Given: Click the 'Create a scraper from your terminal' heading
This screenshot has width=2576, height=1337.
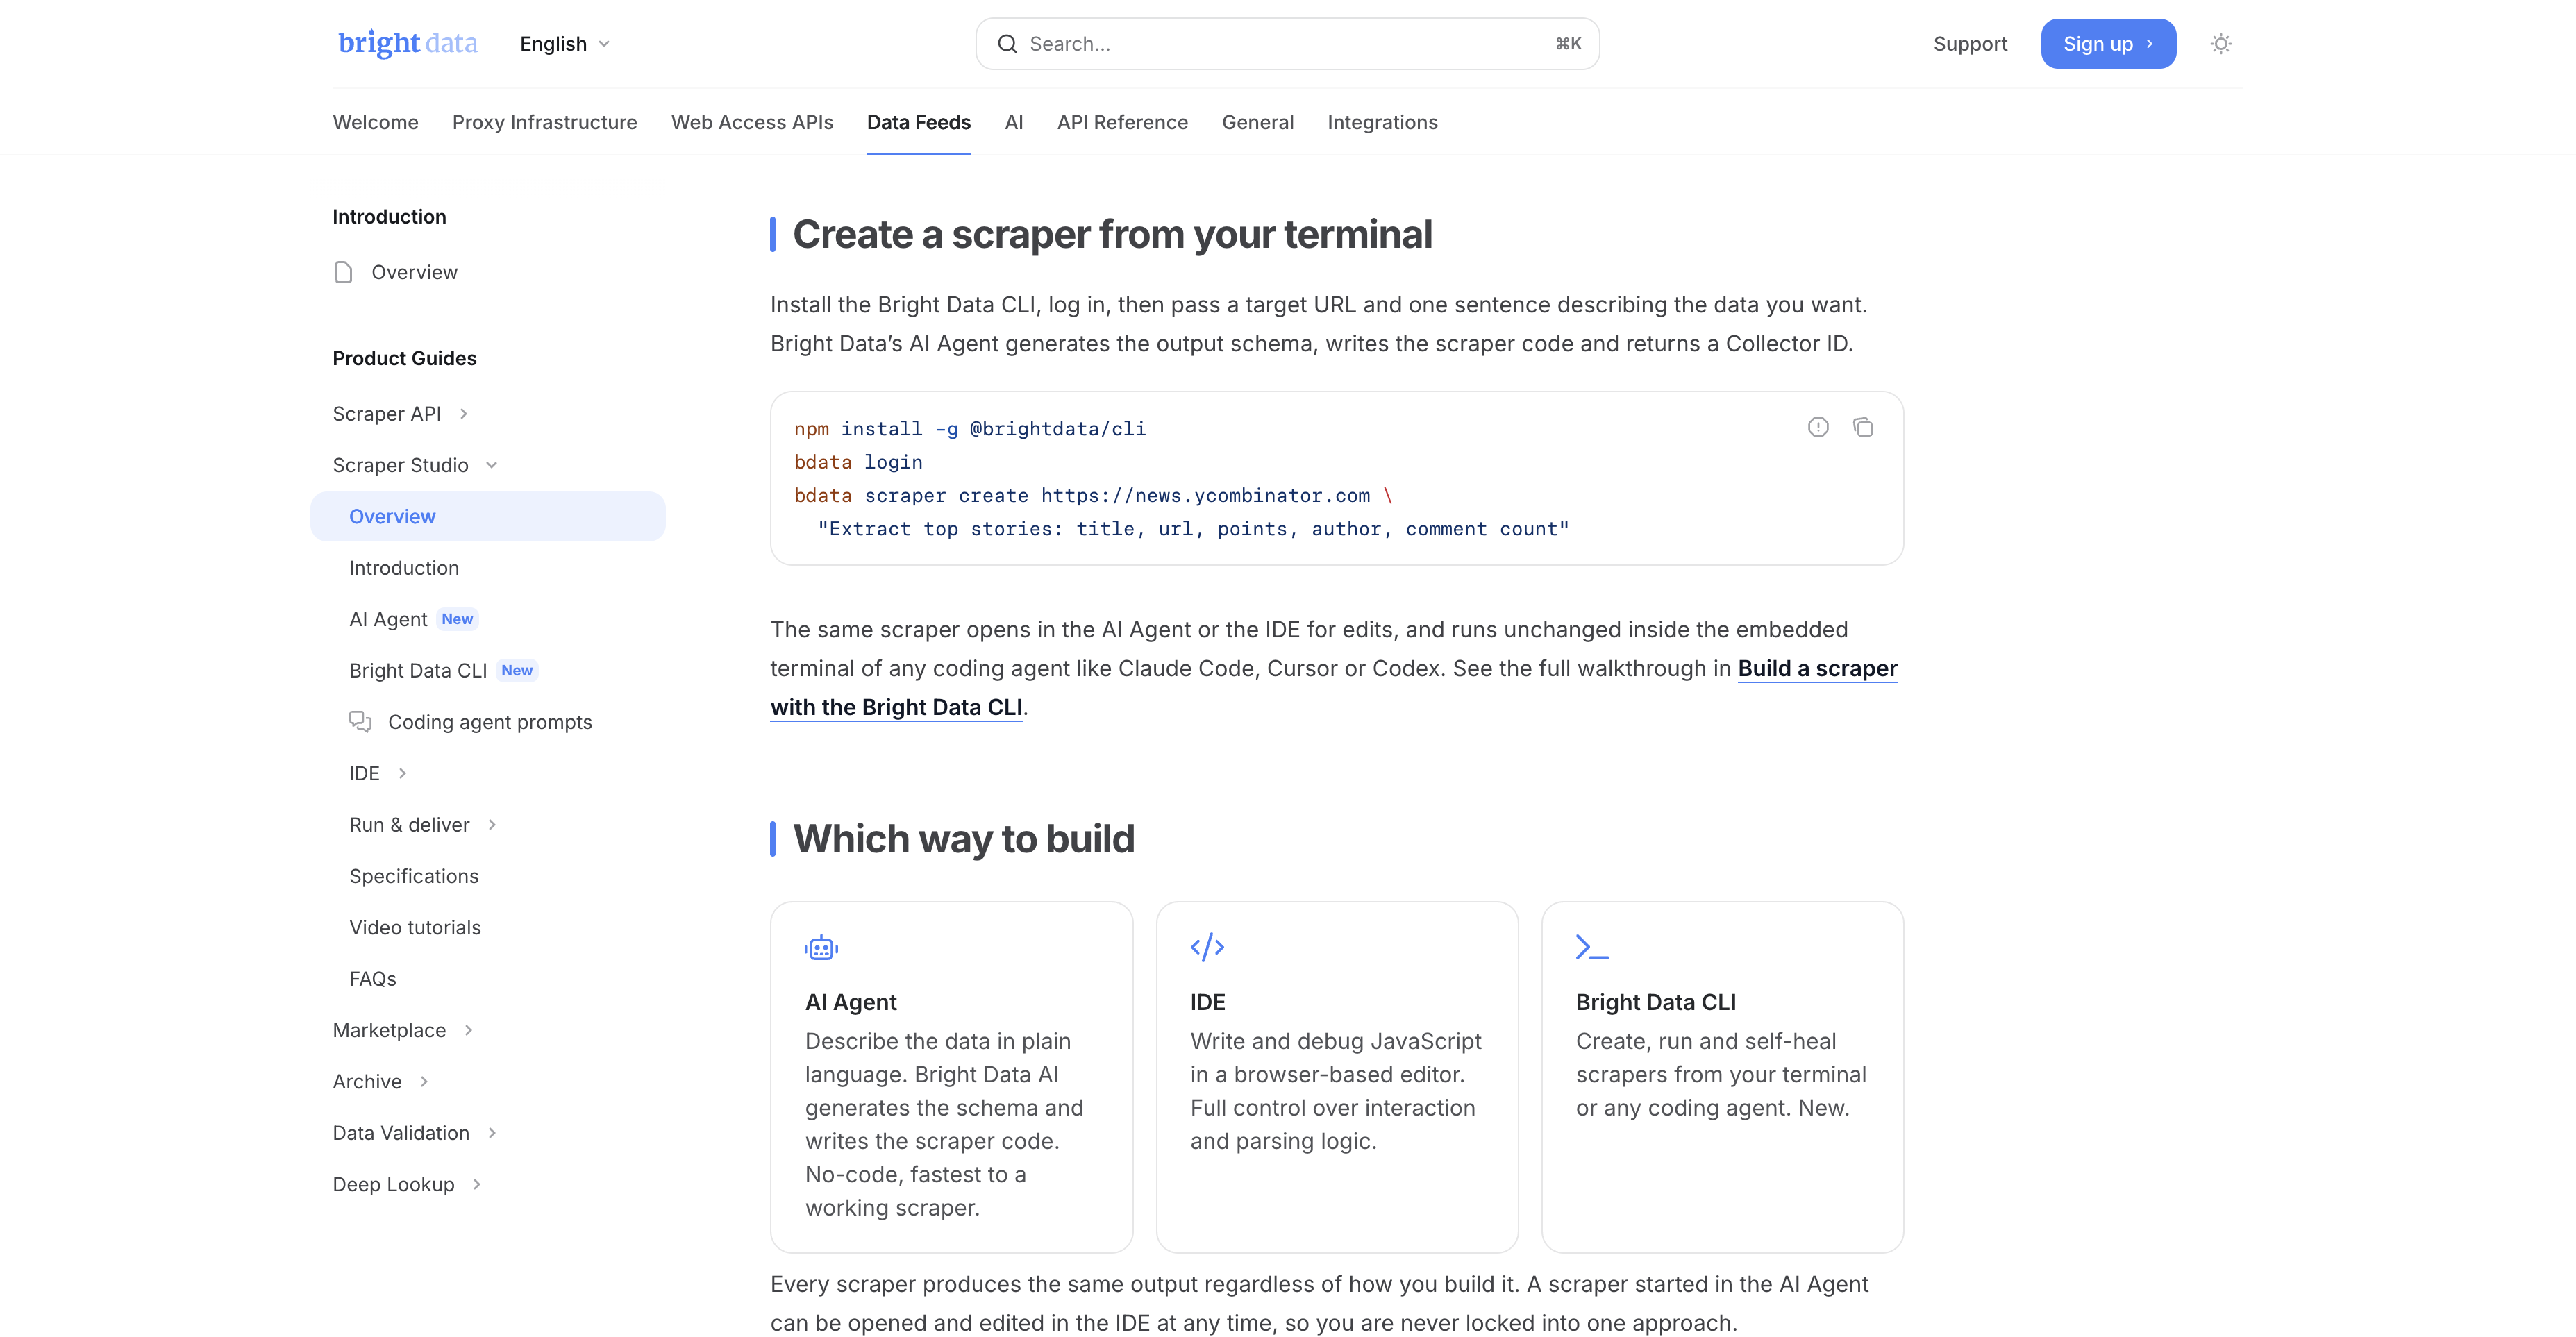Looking at the screenshot, I should (1112, 234).
